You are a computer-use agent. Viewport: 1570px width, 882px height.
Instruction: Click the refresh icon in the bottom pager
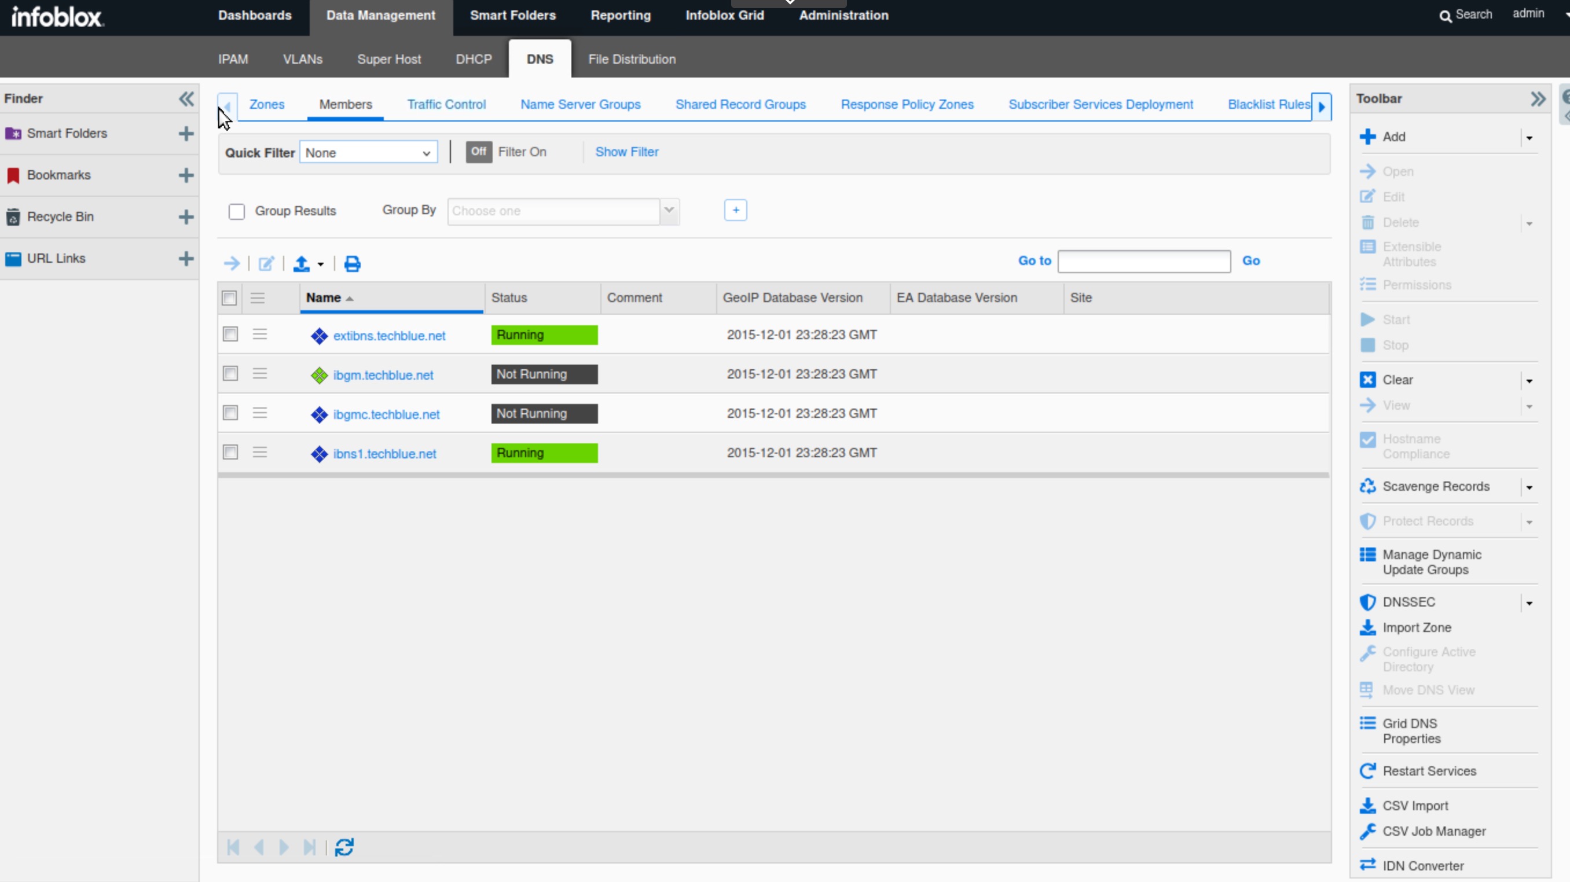point(344,847)
